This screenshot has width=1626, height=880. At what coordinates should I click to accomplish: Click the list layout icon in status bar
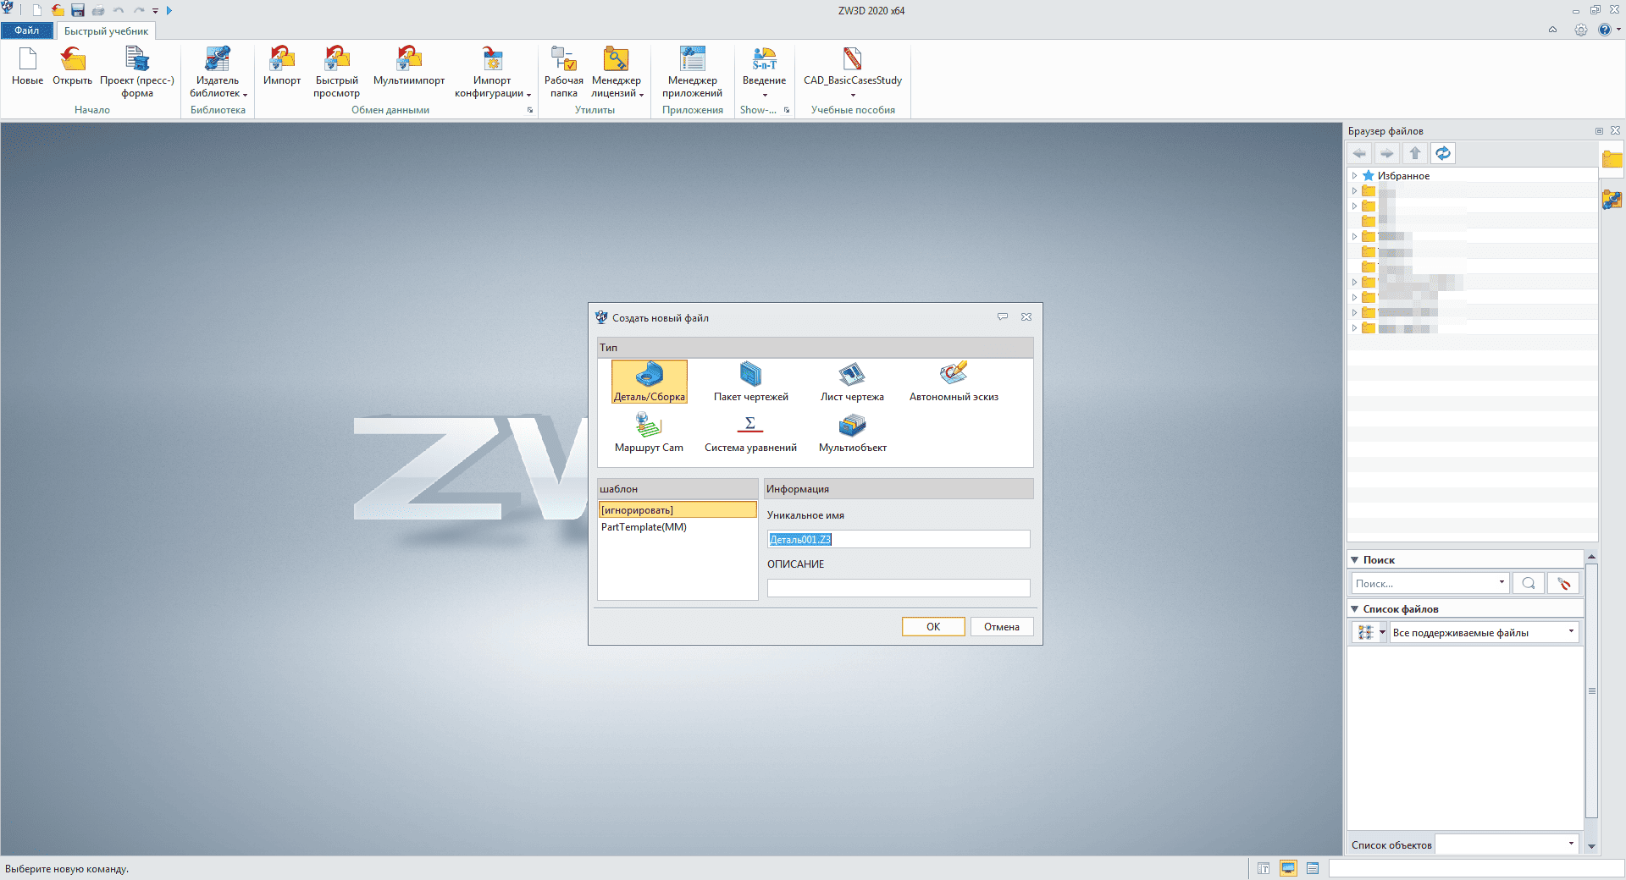(1313, 868)
